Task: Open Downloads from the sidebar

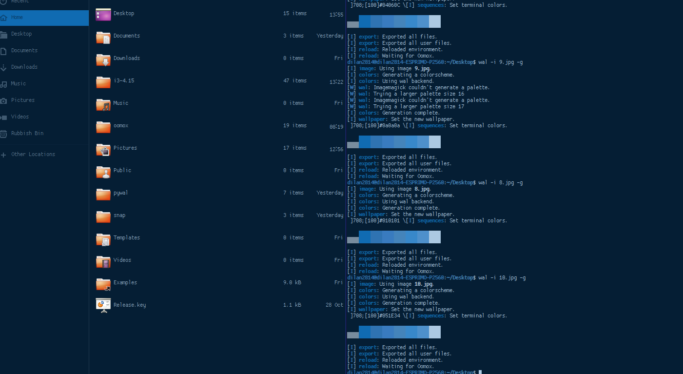Action: coord(23,67)
